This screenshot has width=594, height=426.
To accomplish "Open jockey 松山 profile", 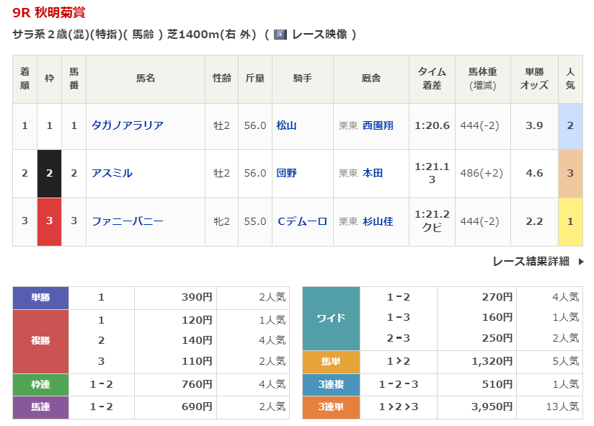I will click(286, 125).
